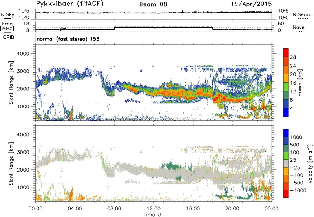Click velocity colorbar label "-25"
The image size is (314, 217).
coord(295,167)
